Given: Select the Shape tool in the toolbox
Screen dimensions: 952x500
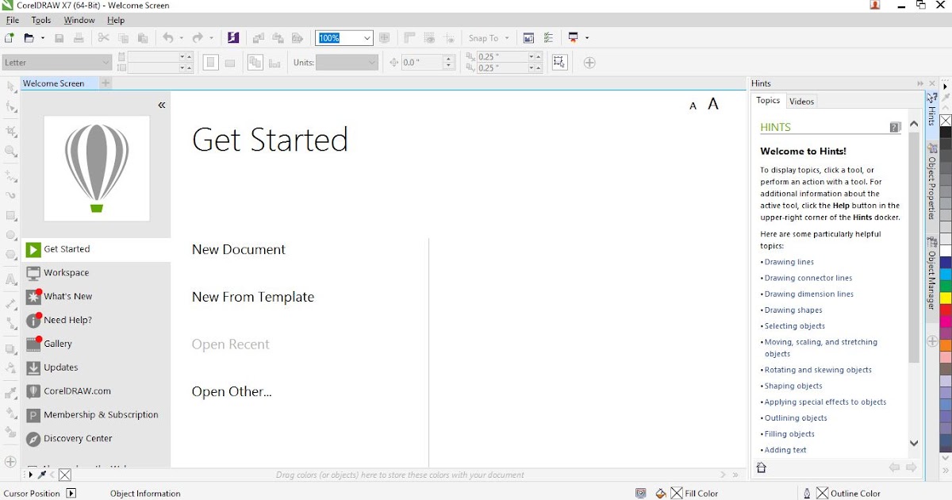Looking at the screenshot, I should 10,107.
